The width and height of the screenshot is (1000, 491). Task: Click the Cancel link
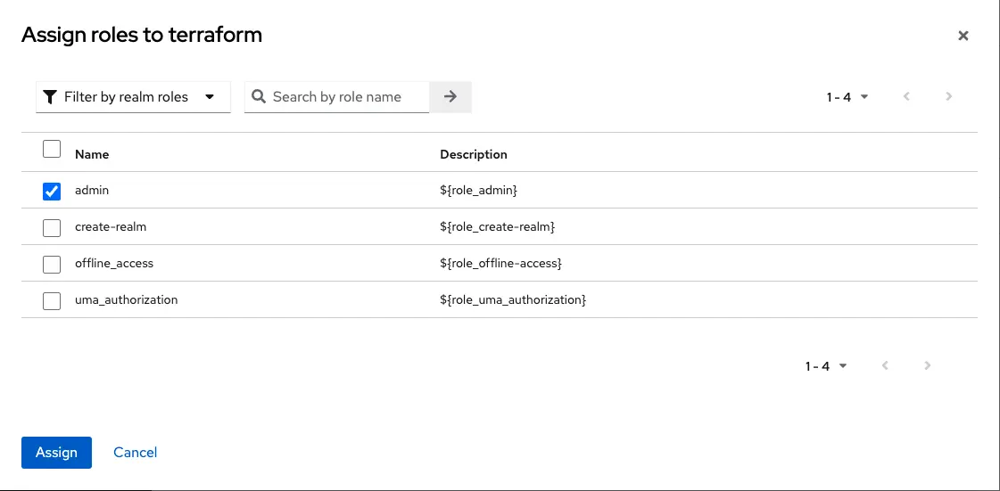pyautogui.click(x=136, y=452)
